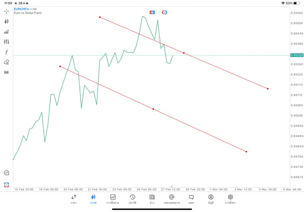Open the mailbox (กล่องจดหมาย) tab
Image resolution: width=304 pixels, height=212 pixels.
(x=171, y=199)
